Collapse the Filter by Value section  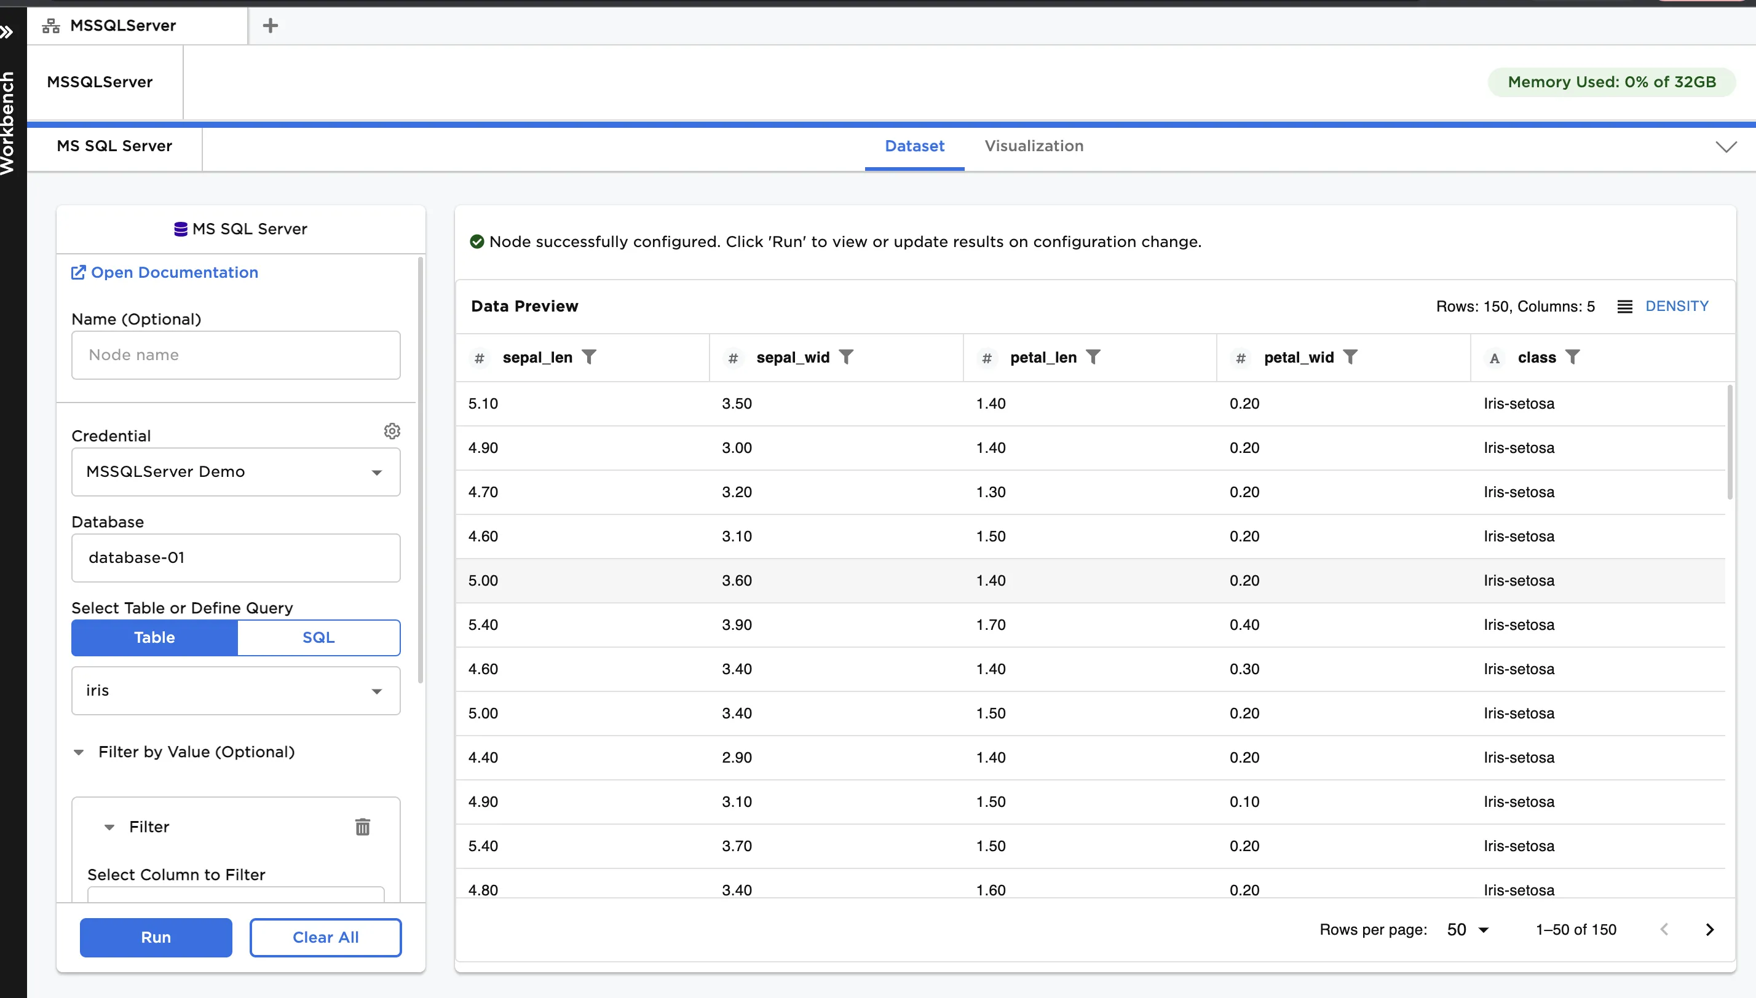(79, 752)
